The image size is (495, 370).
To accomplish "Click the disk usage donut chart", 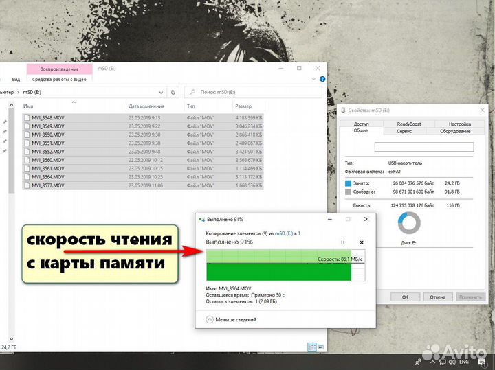I will point(409,223).
